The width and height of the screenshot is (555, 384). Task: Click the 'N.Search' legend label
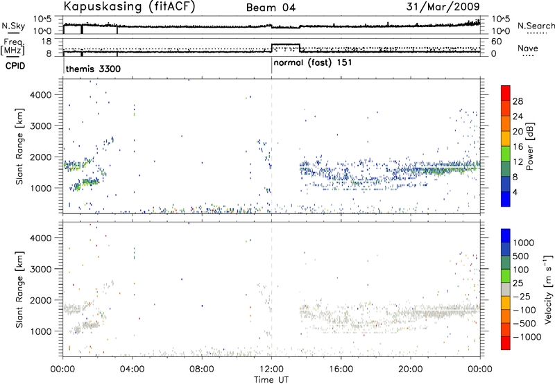coord(536,26)
